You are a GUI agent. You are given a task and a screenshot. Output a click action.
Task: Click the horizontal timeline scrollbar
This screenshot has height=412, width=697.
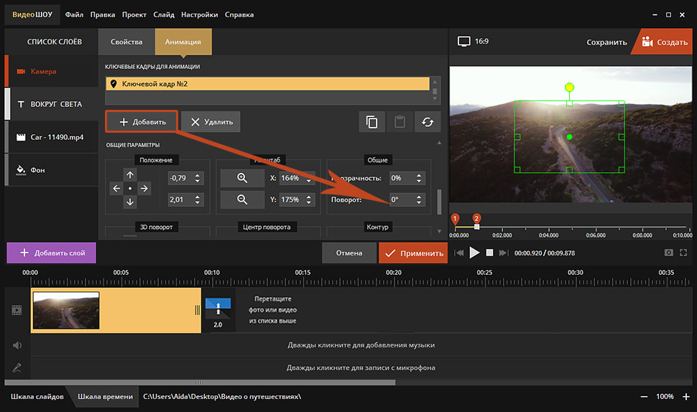tap(200, 383)
